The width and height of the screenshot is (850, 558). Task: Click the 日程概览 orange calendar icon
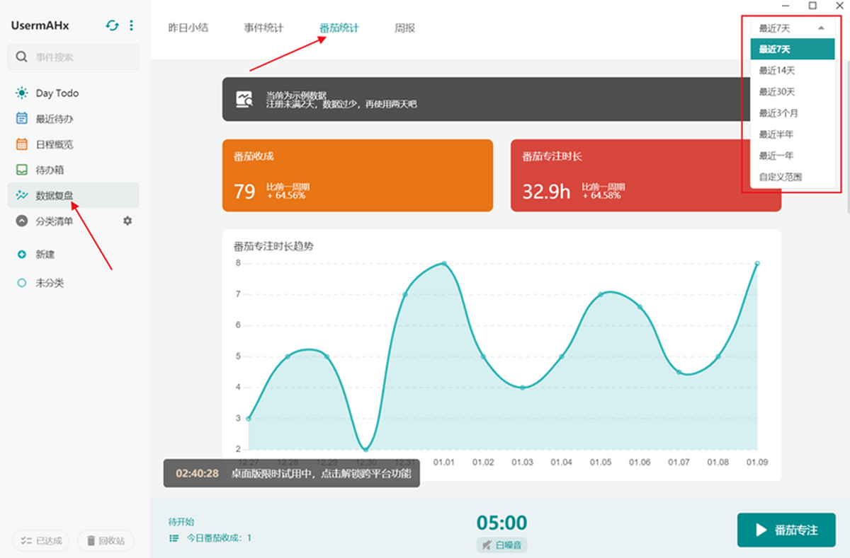[x=22, y=144]
